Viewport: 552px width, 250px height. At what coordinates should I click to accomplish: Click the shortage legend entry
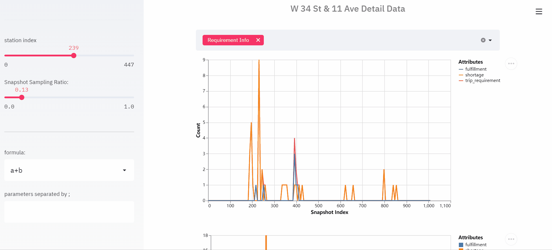(471, 75)
